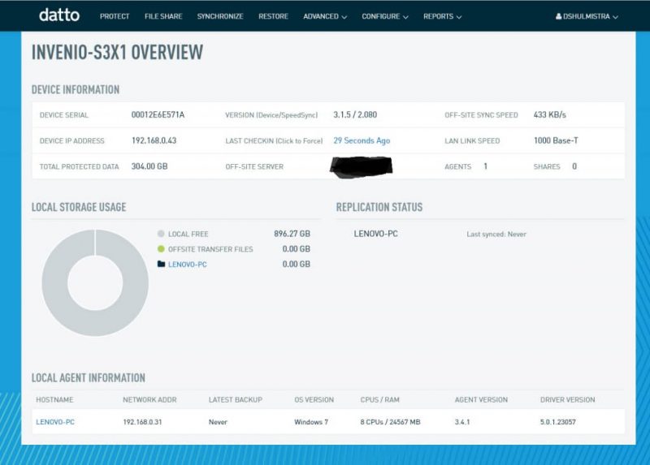Click the Local Free gray legend dot

161,234
